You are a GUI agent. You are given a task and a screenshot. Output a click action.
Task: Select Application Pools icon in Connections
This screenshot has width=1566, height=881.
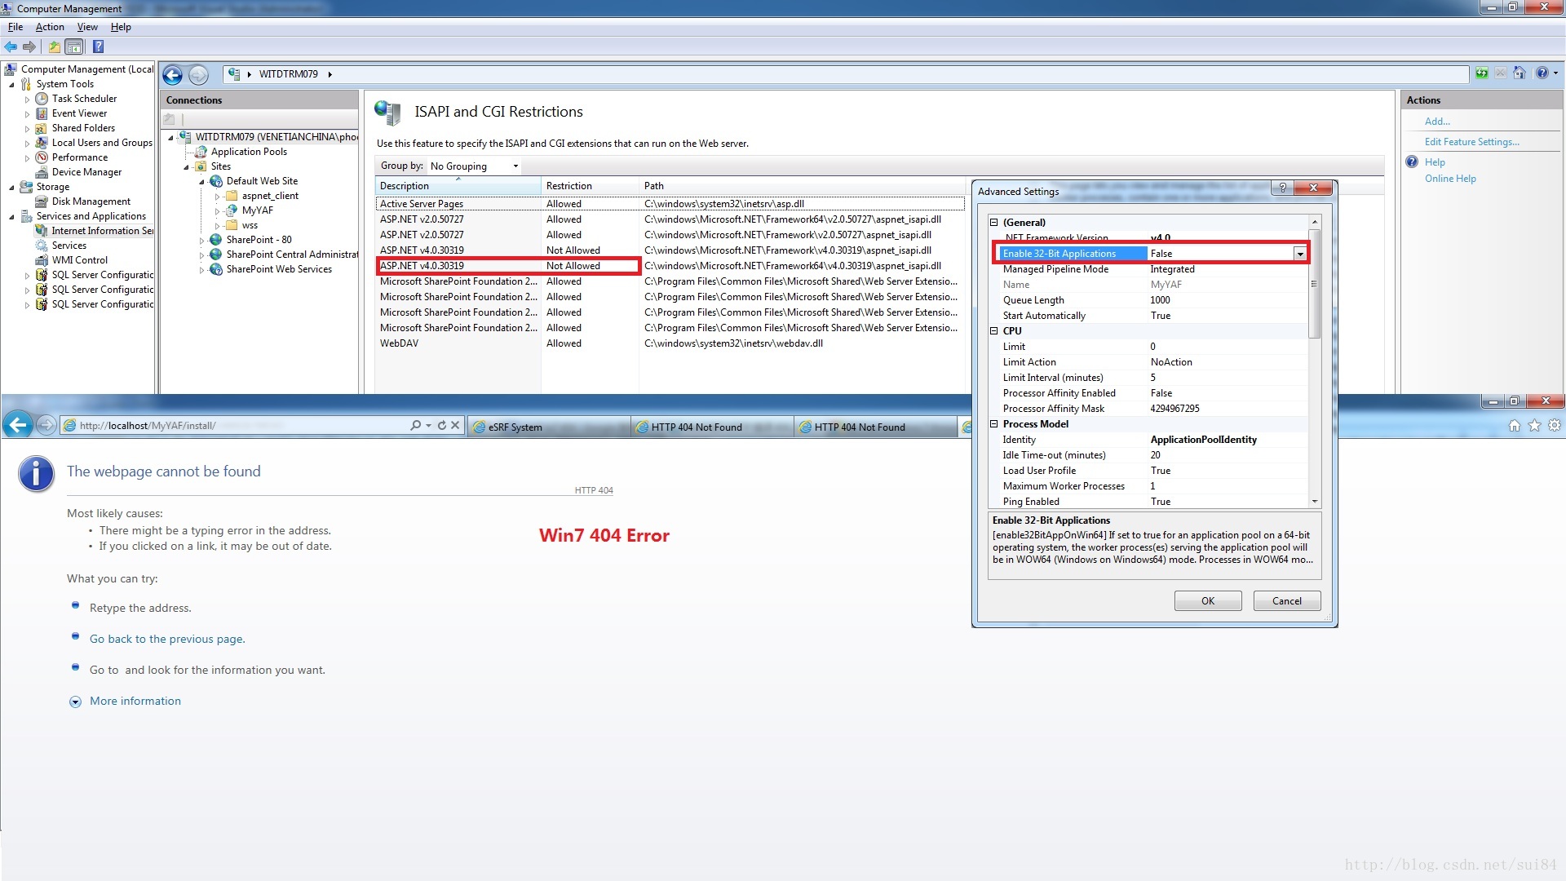(x=201, y=152)
